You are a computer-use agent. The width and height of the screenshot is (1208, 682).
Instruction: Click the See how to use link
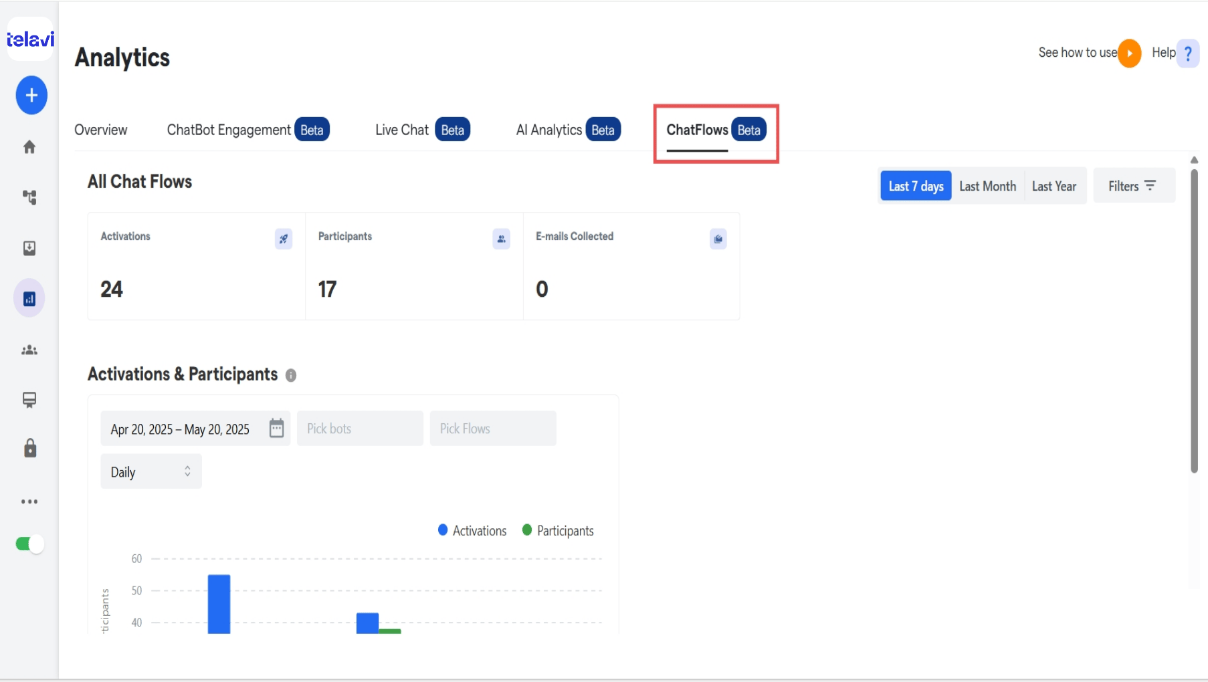pyautogui.click(x=1078, y=53)
